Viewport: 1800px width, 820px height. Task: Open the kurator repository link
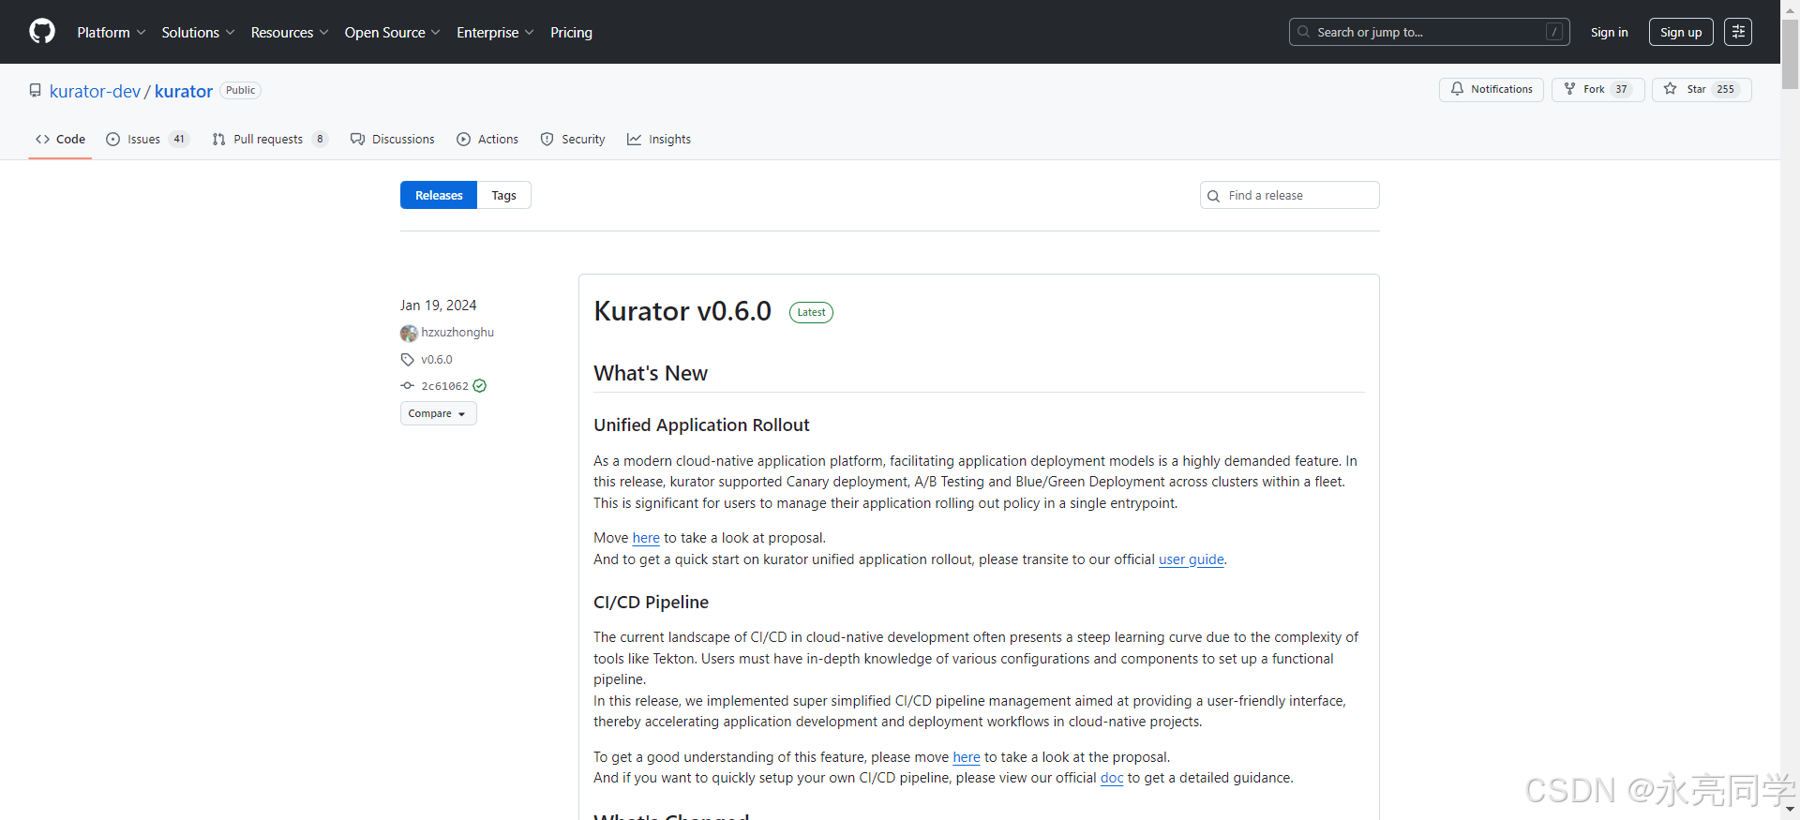(184, 91)
